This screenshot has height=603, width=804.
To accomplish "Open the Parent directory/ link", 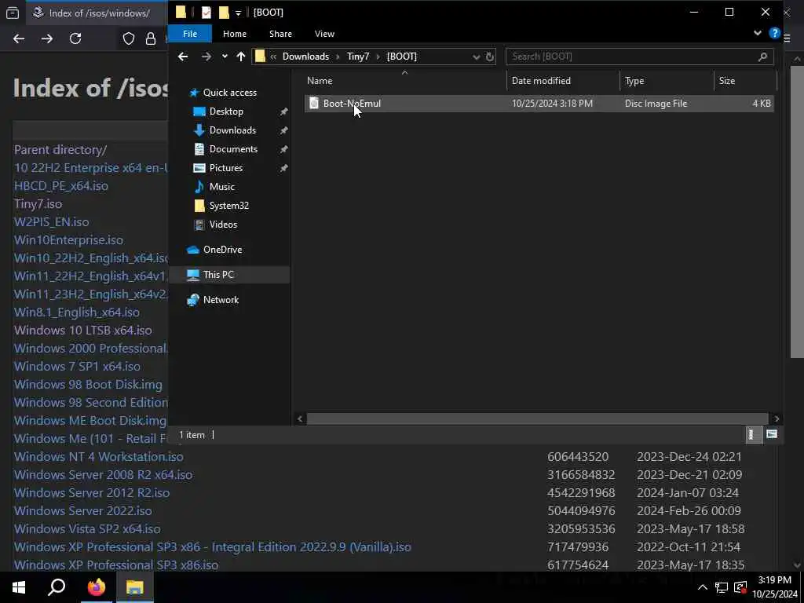I will coord(60,150).
